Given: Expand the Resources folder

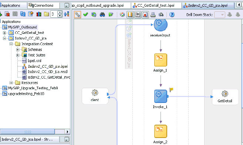Looking at the screenshot, I should pos(11,83).
